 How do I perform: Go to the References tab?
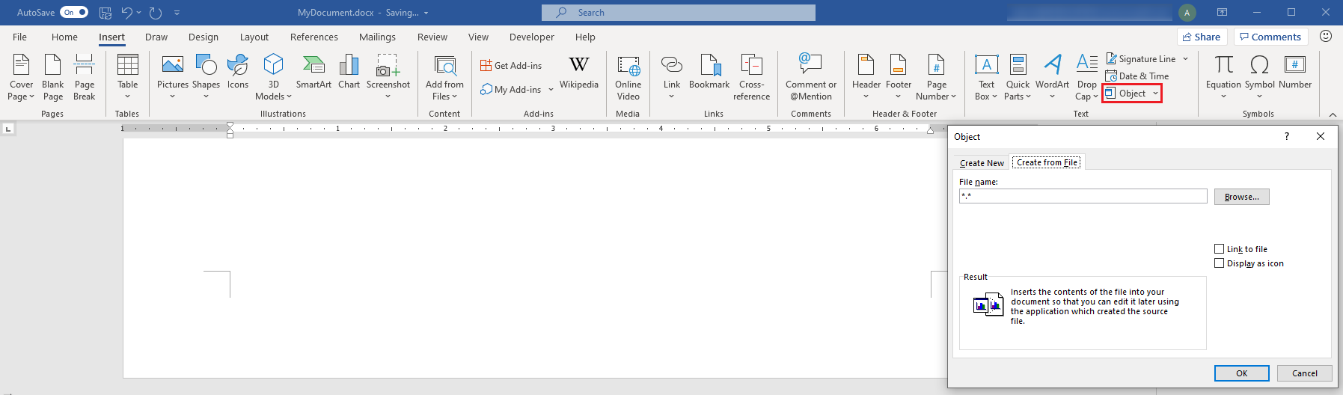pos(314,37)
